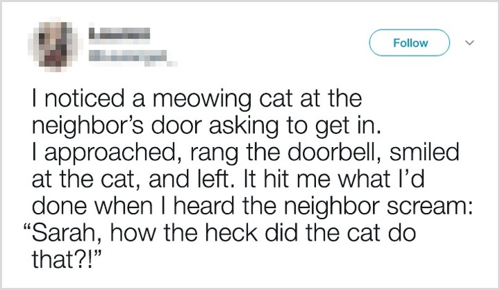Image resolution: width=500 pixels, height=290 pixels.
Task: Click the Follow button
Action: (x=409, y=43)
